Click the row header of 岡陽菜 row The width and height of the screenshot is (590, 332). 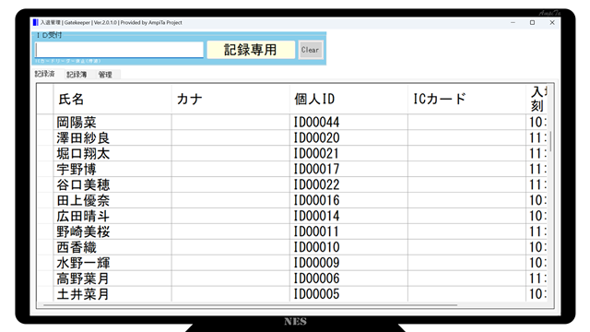(45, 123)
